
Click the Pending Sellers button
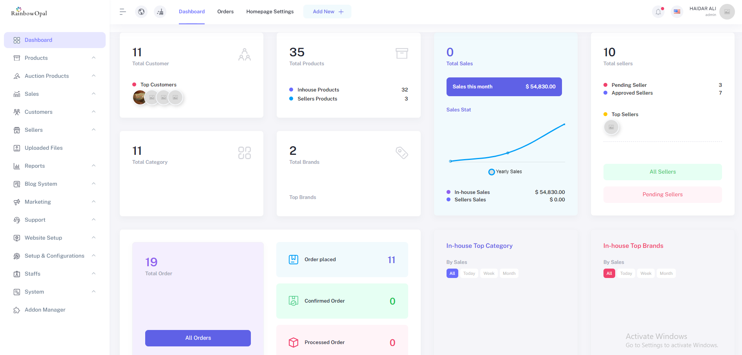coord(662,194)
